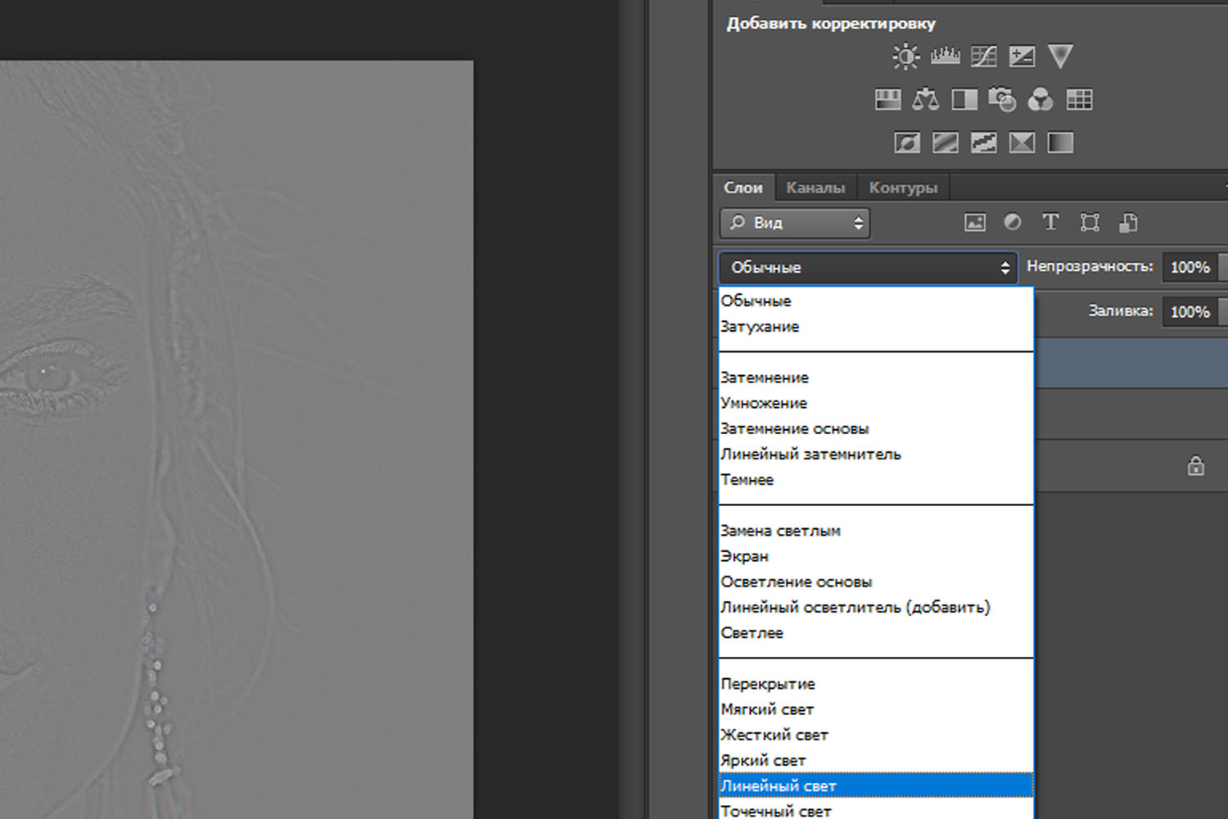The height and width of the screenshot is (819, 1228).
Task: Add an Invert adjustment layer
Action: pyautogui.click(x=906, y=143)
